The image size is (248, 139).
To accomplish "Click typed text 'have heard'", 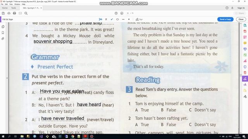I will 89,105.
